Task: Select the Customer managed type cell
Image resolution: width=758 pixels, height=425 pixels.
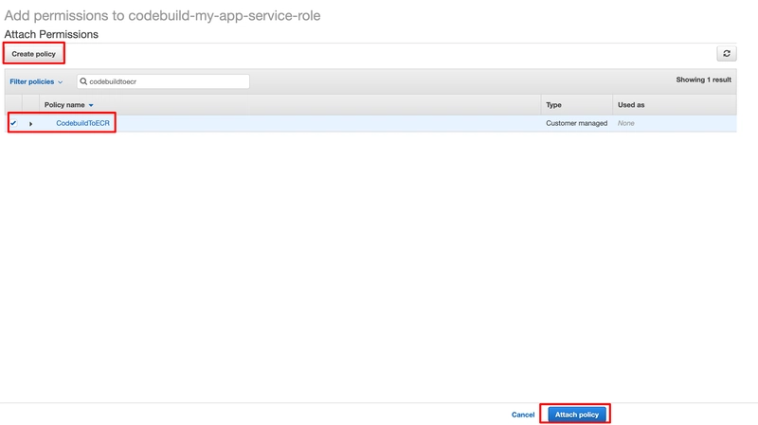Action: [x=576, y=123]
